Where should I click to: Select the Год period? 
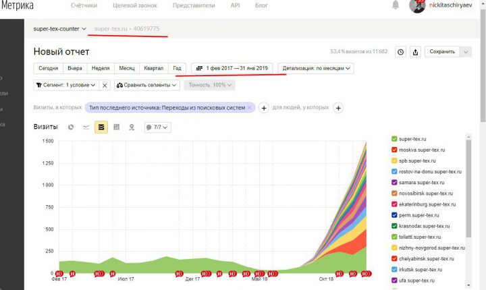pyautogui.click(x=177, y=68)
